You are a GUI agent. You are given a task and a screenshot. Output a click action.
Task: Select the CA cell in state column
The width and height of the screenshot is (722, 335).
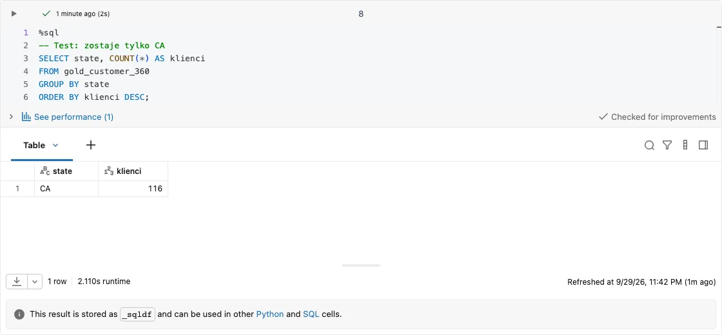[x=66, y=189]
